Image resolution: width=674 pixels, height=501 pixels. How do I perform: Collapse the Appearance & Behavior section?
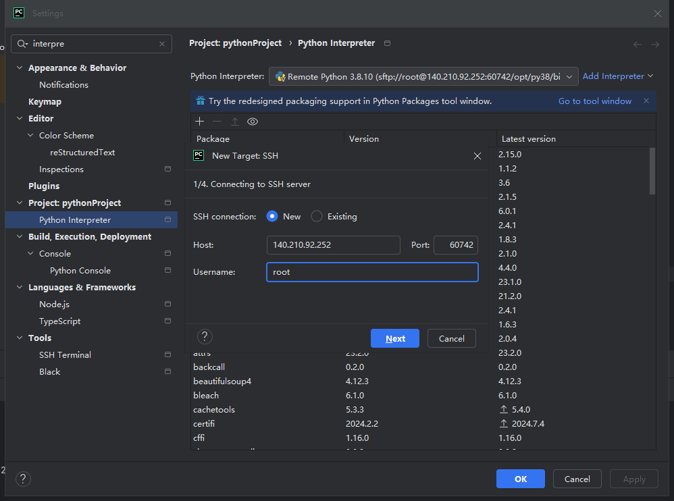[20, 68]
